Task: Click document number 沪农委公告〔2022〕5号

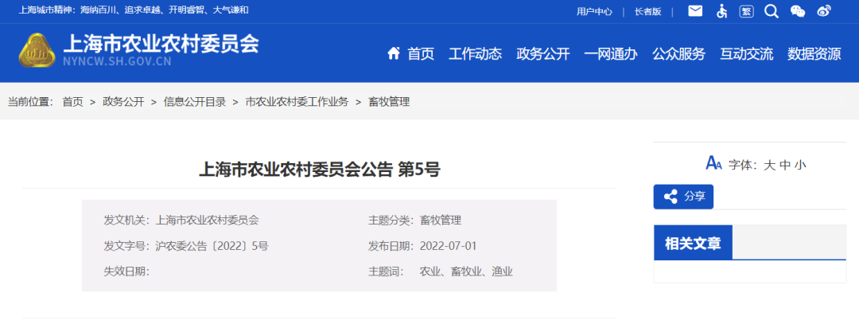Action: (x=212, y=246)
